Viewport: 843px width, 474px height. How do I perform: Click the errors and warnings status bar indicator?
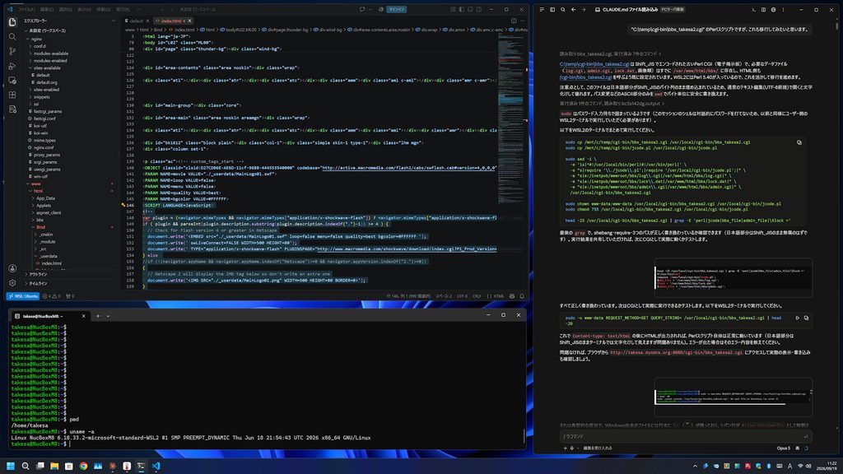(53, 296)
